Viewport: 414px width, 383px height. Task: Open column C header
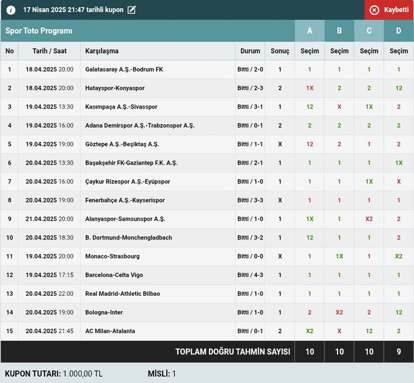[369, 31]
